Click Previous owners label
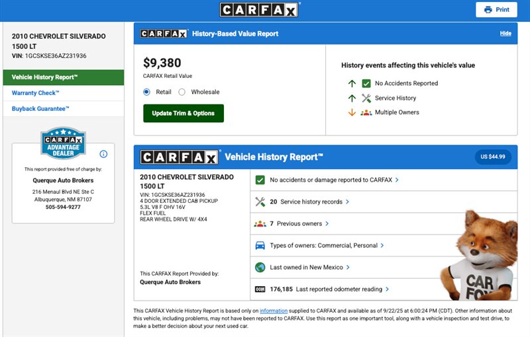Image resolution: width=530 pixels, height=337 pixels. coord(299,224)
